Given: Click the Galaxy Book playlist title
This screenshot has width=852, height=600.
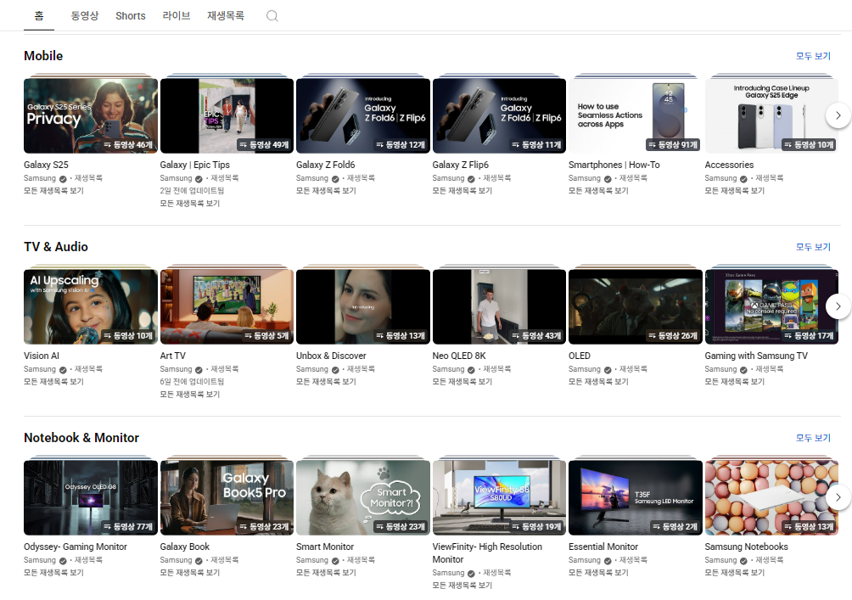Looking at the screenshot, I should pos(185,547).
